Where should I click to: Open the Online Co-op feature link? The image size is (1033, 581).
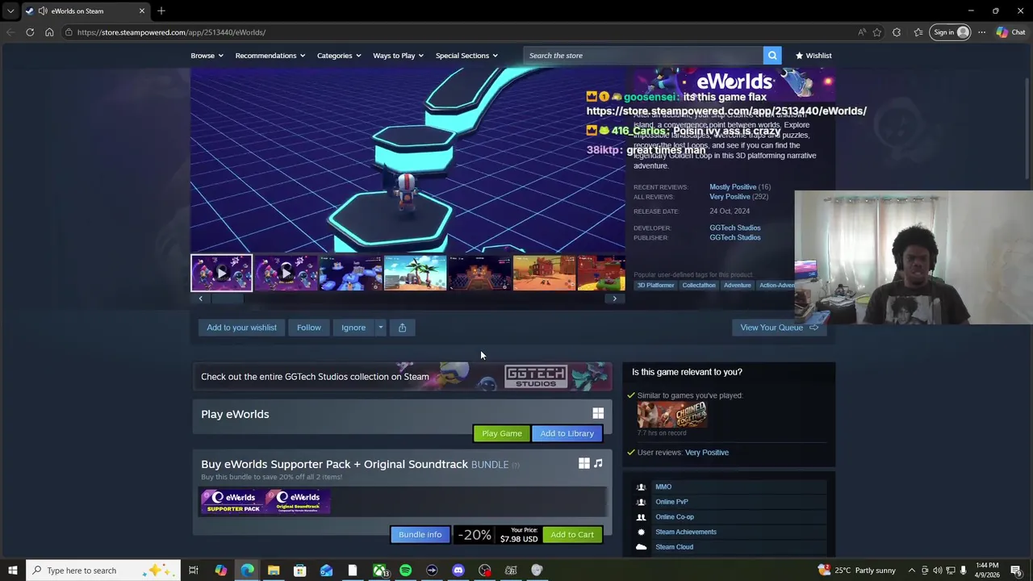pos(675,517)
